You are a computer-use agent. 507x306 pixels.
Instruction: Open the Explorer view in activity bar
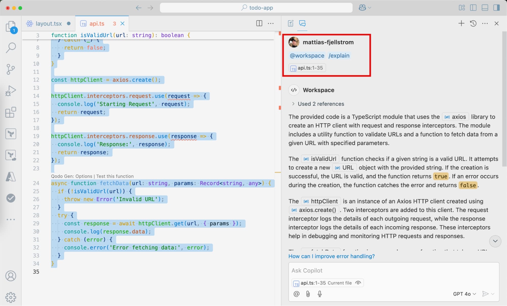pyautogui.click(x=11, y=26)
